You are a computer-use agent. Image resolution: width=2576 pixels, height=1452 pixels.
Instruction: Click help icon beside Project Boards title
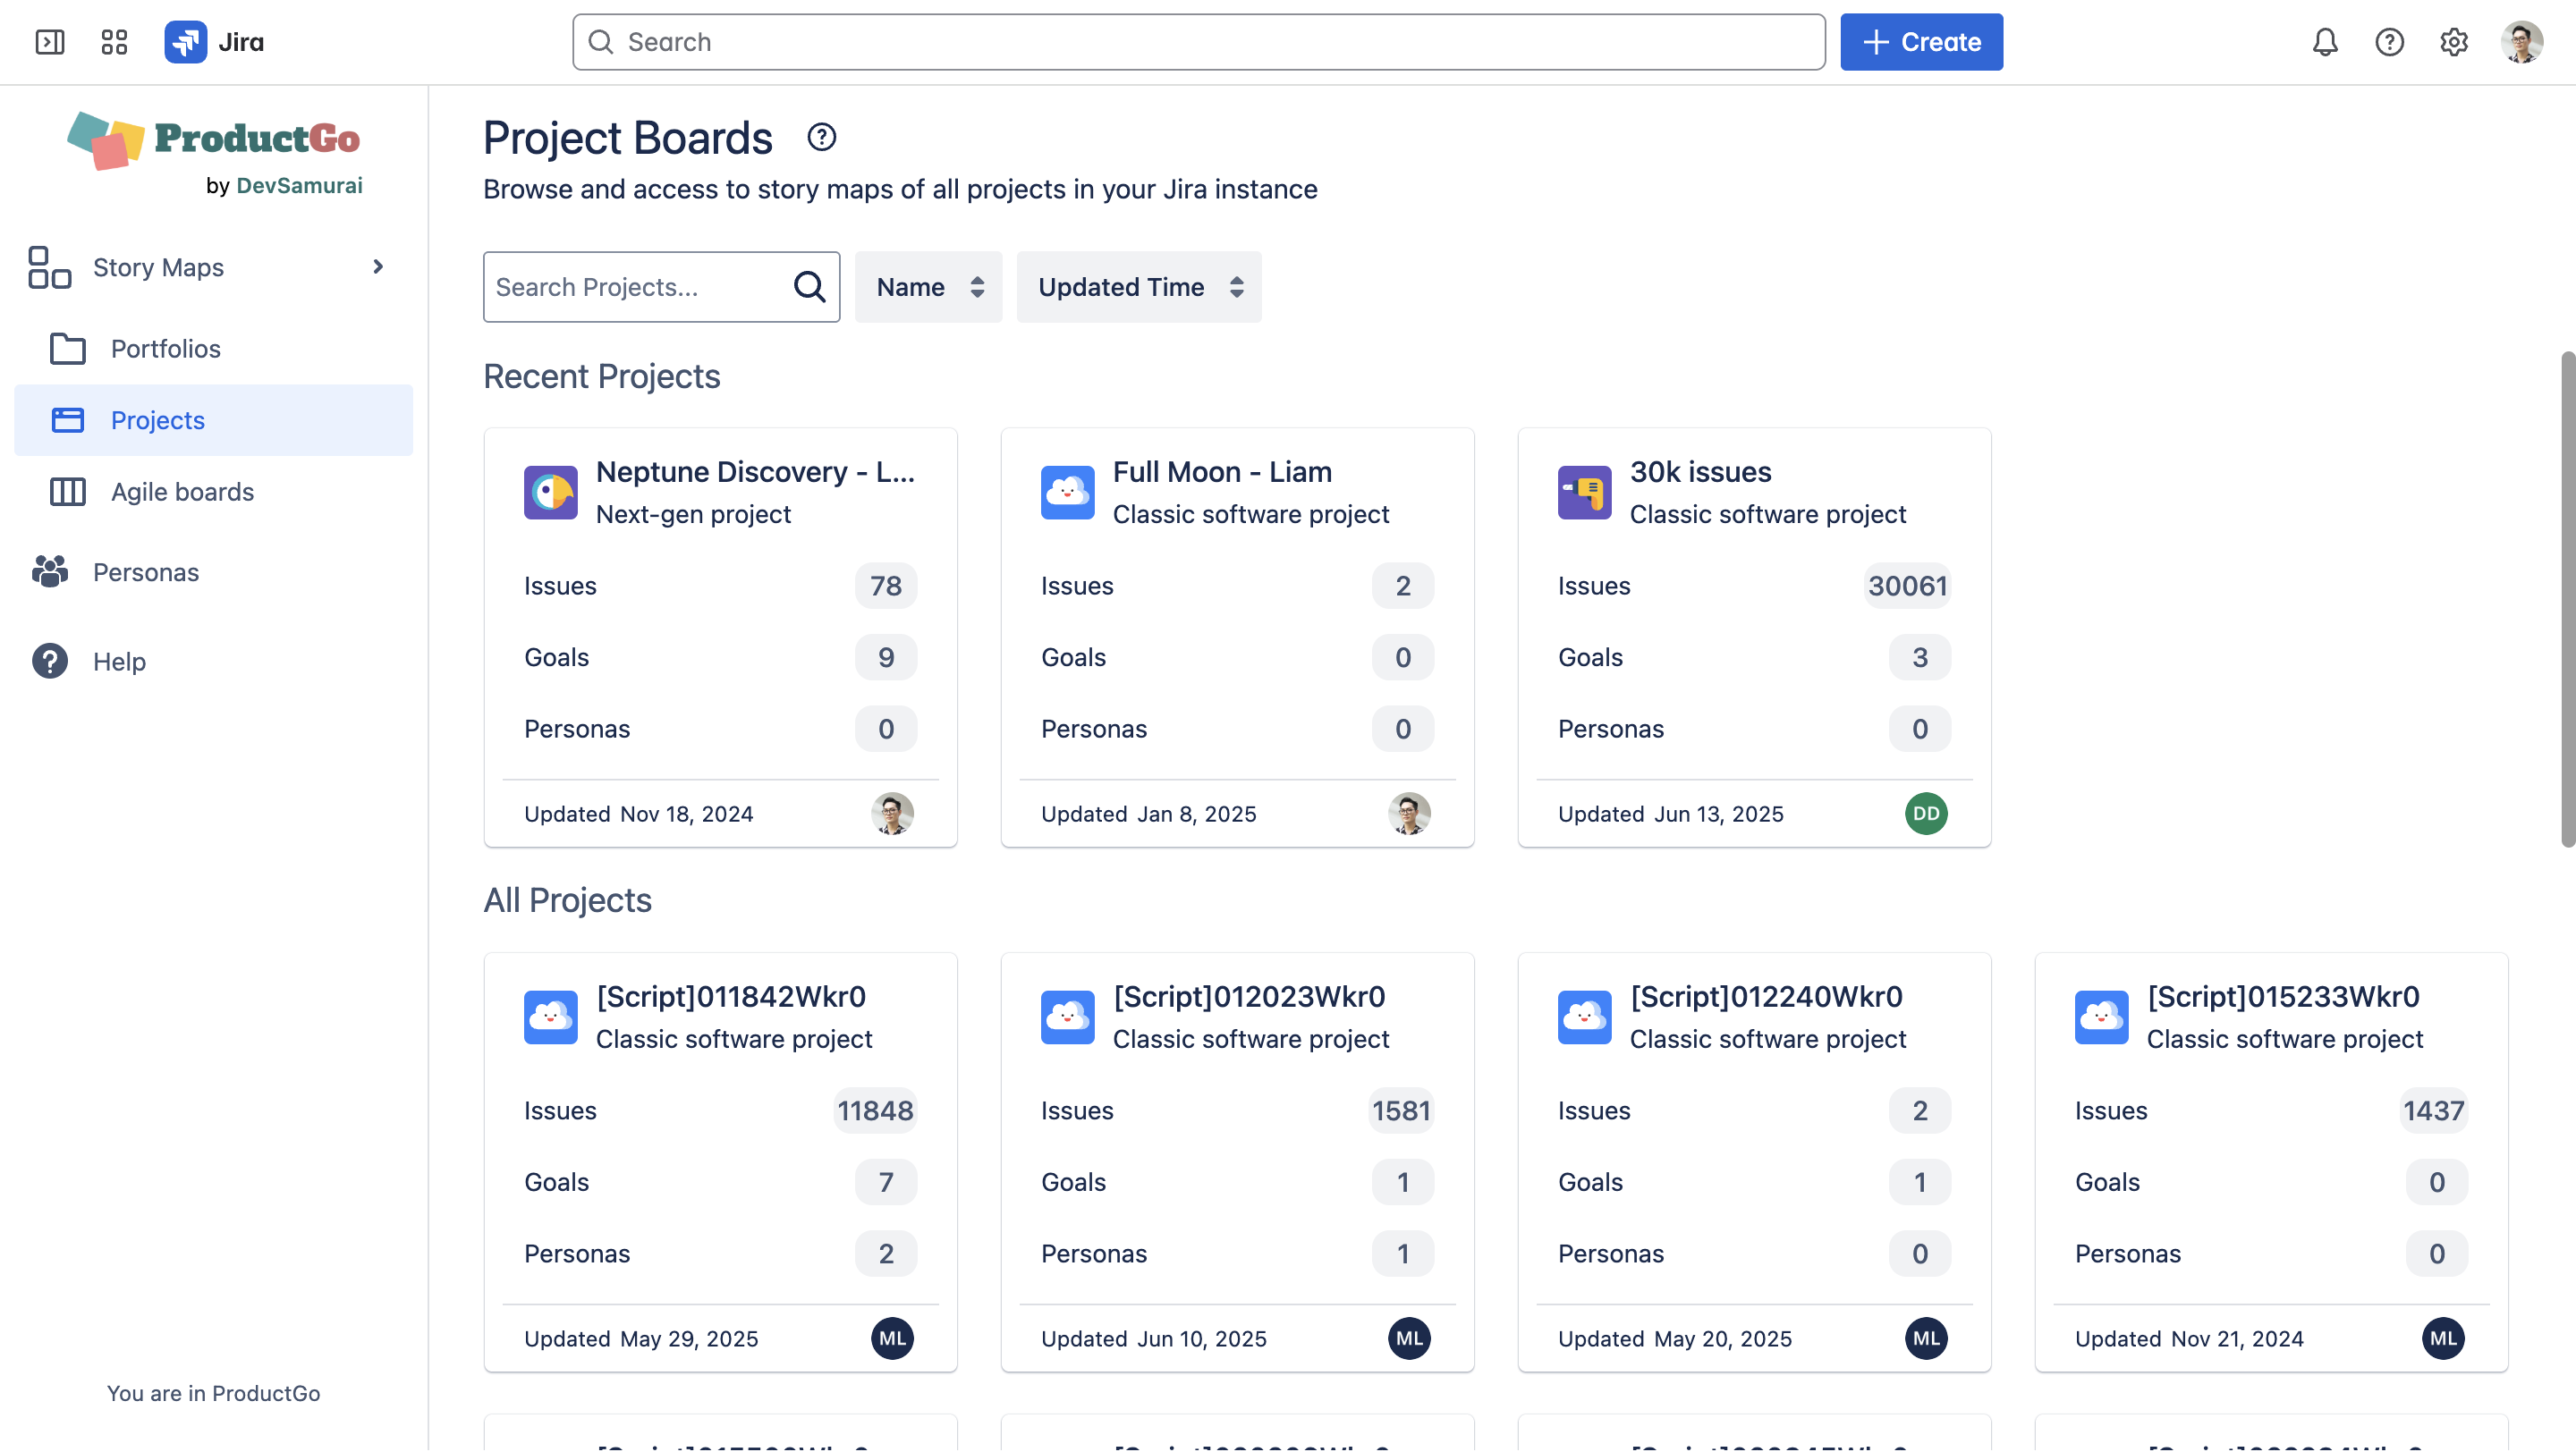(x=821, y=137)
